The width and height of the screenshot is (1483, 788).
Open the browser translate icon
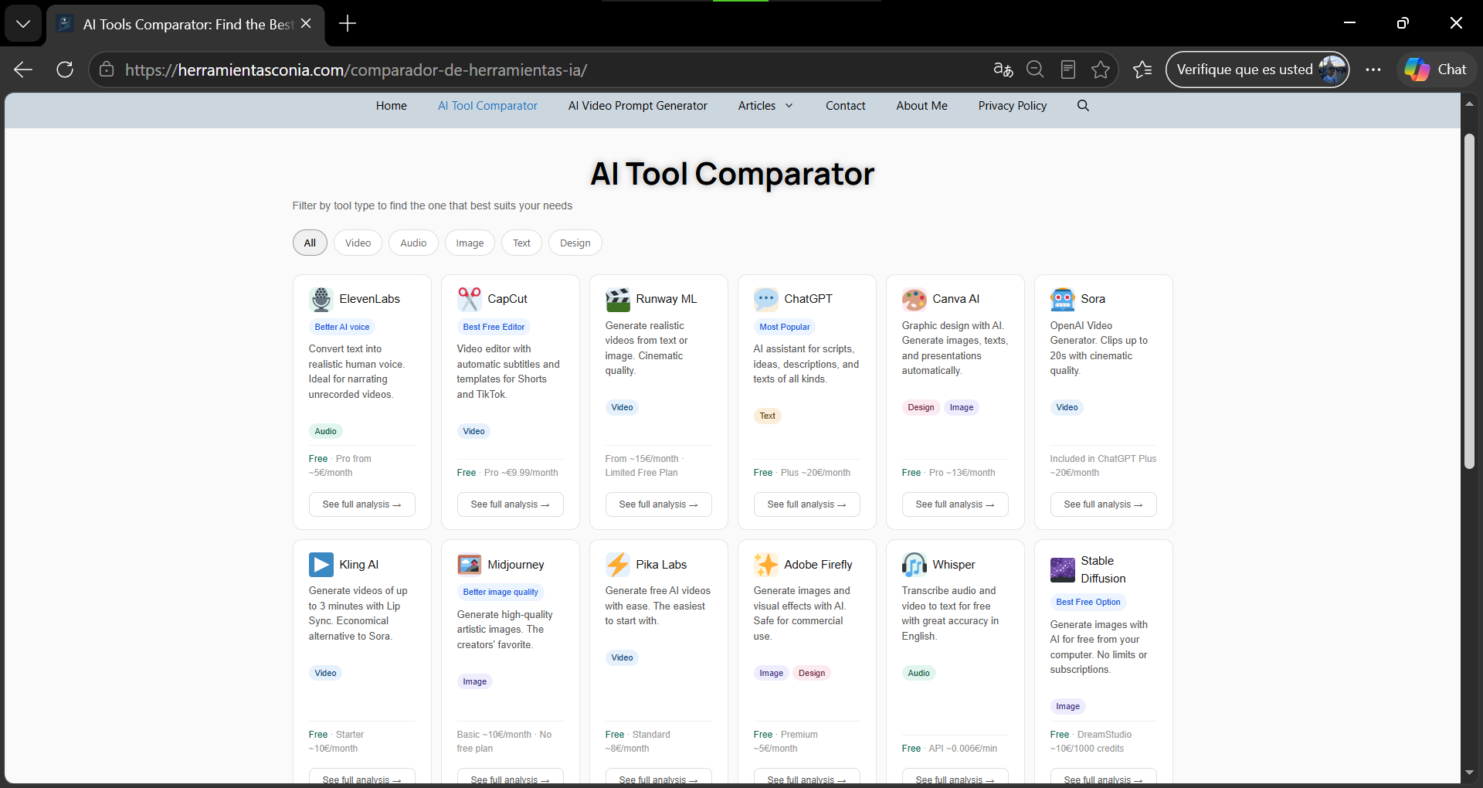(x=1003, y=70)
